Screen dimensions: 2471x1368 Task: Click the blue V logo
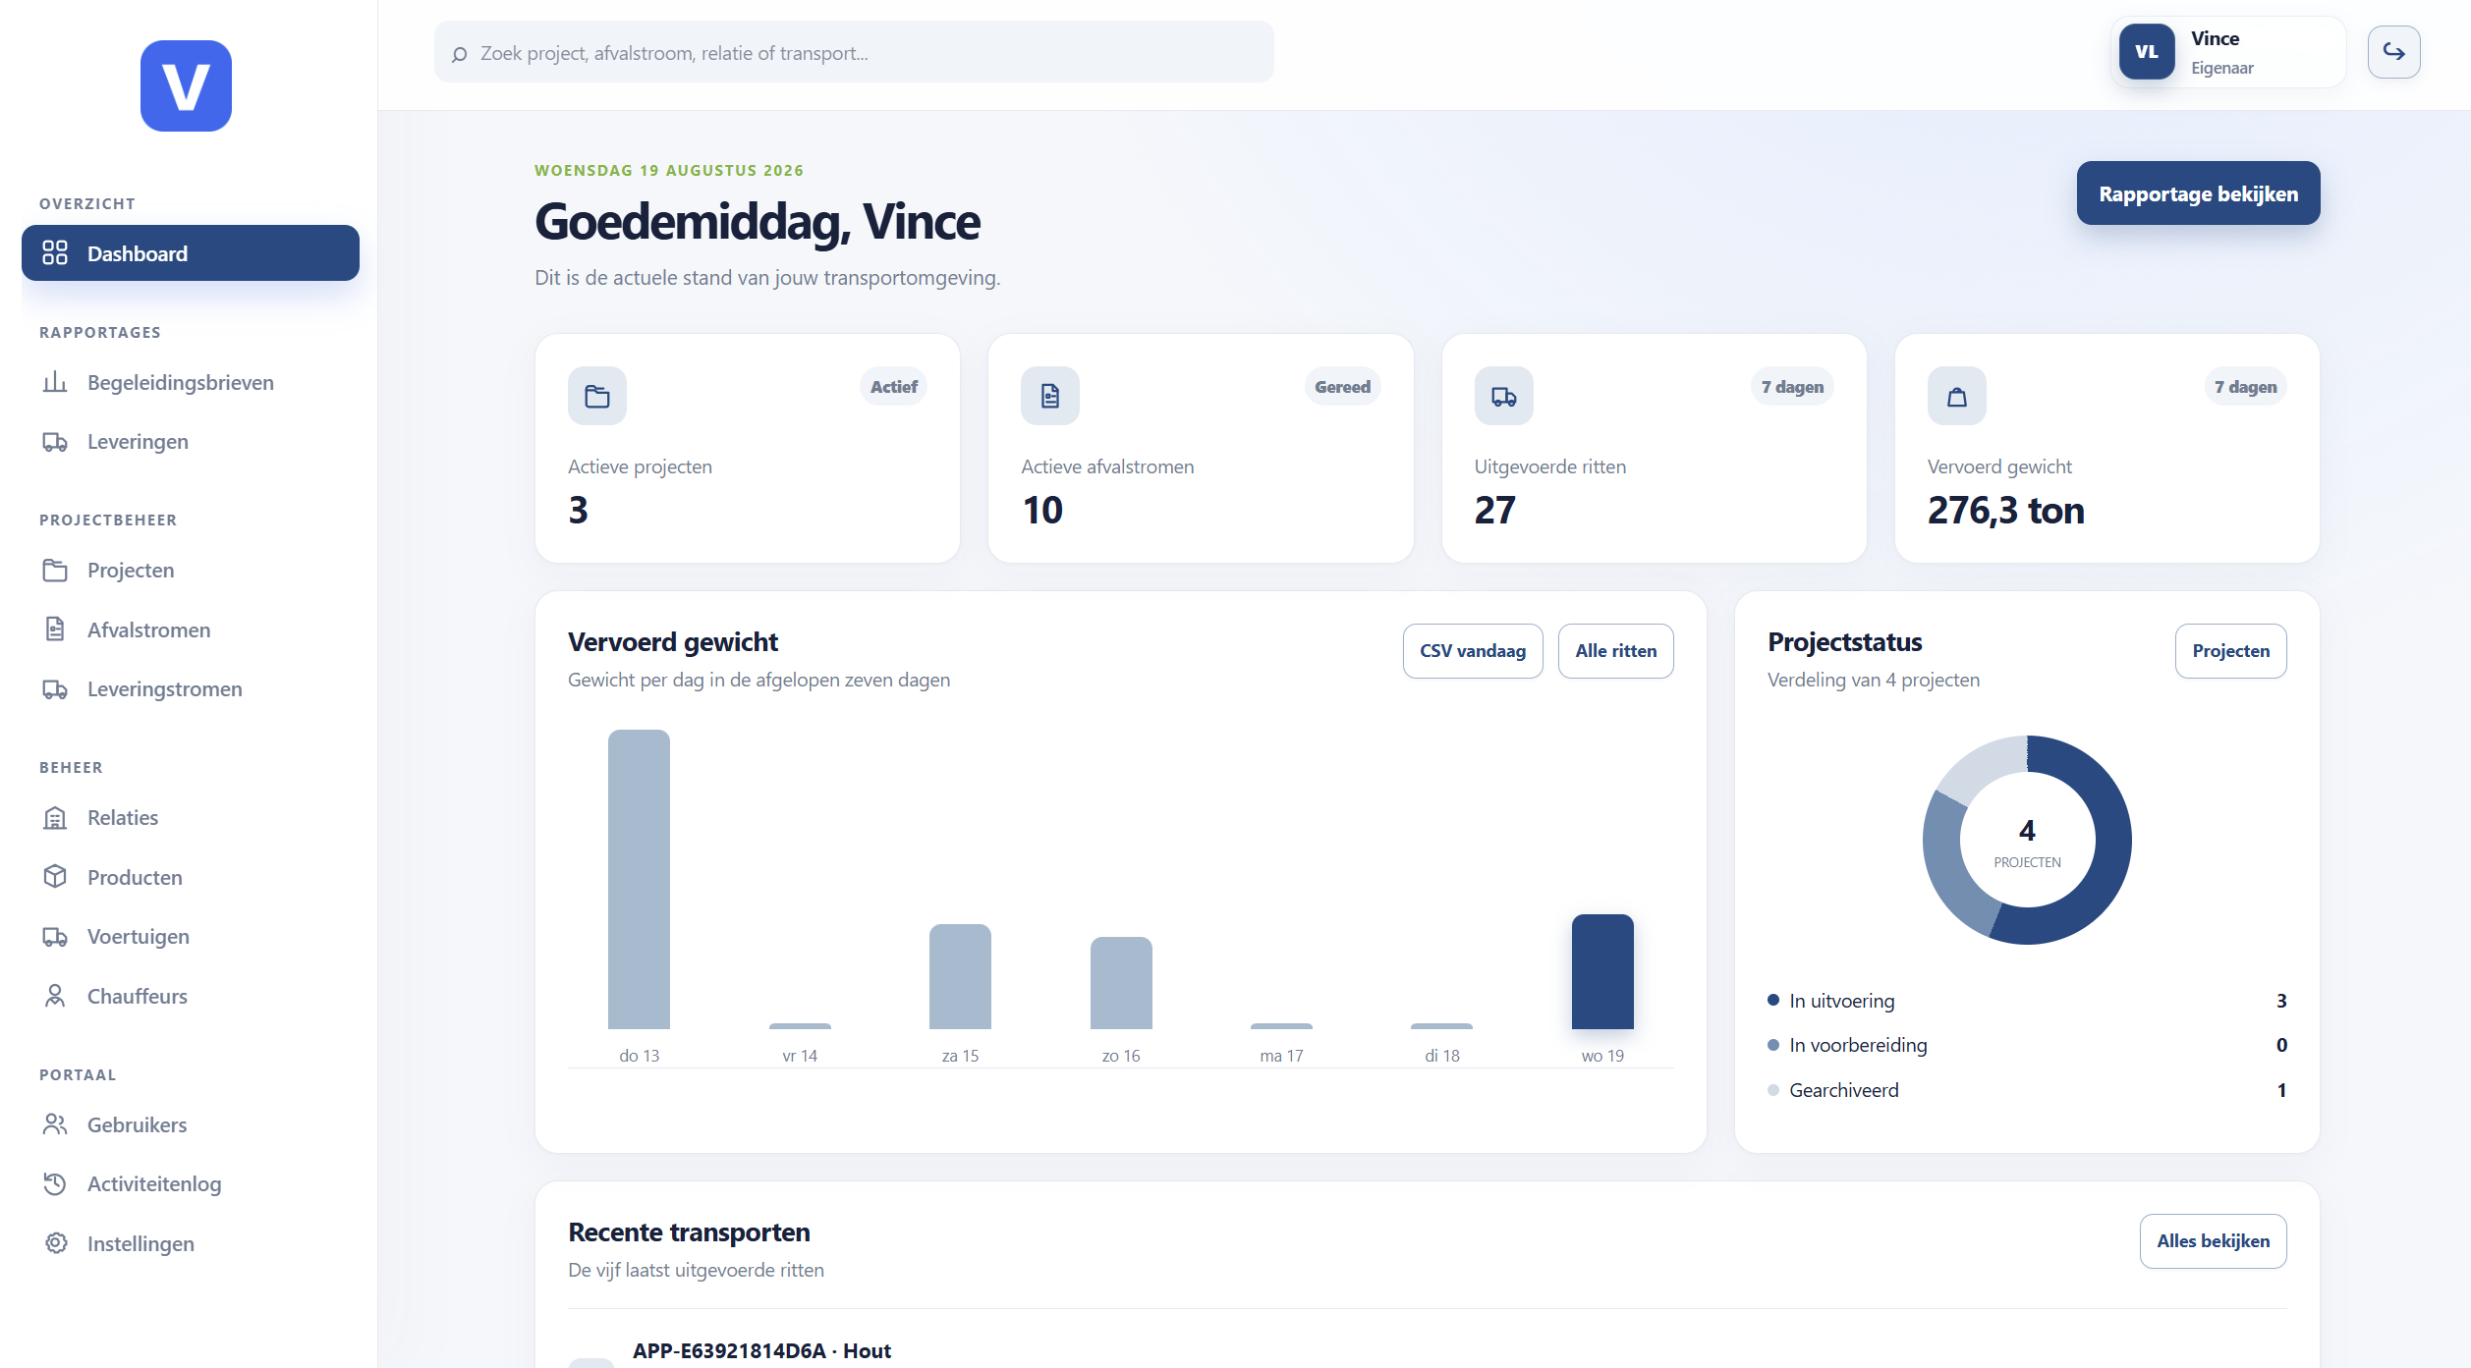pyautogui.click(x=186, y=85)
